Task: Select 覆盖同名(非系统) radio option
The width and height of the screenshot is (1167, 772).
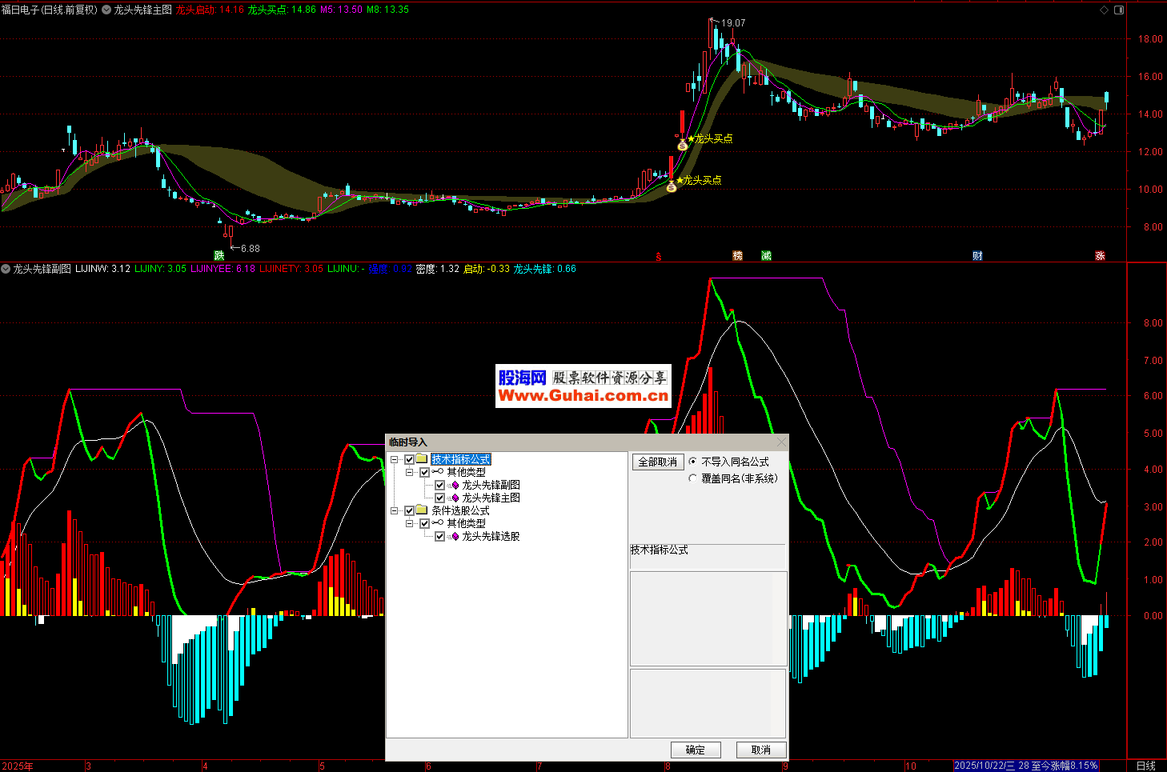Action: pos(693,478)
